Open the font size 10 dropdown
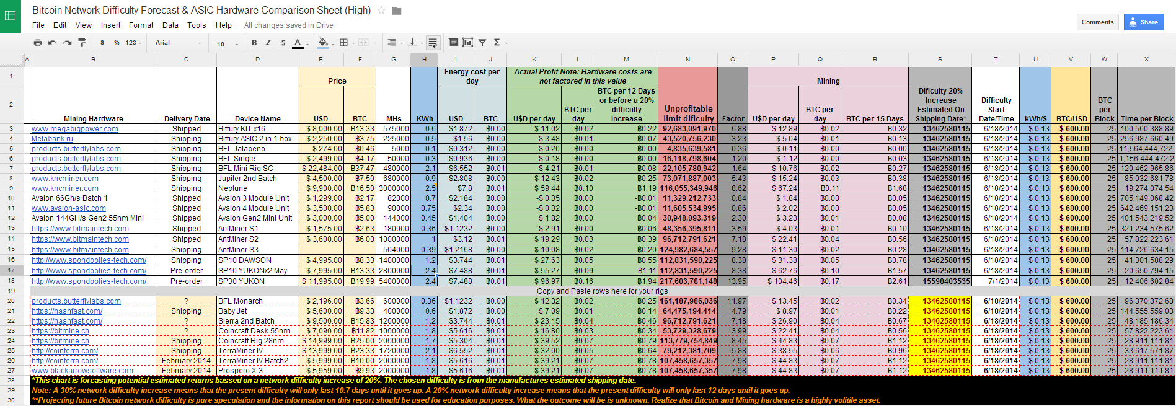Image resolution: width=1176 pixels, height=406 pixels. 228,43
